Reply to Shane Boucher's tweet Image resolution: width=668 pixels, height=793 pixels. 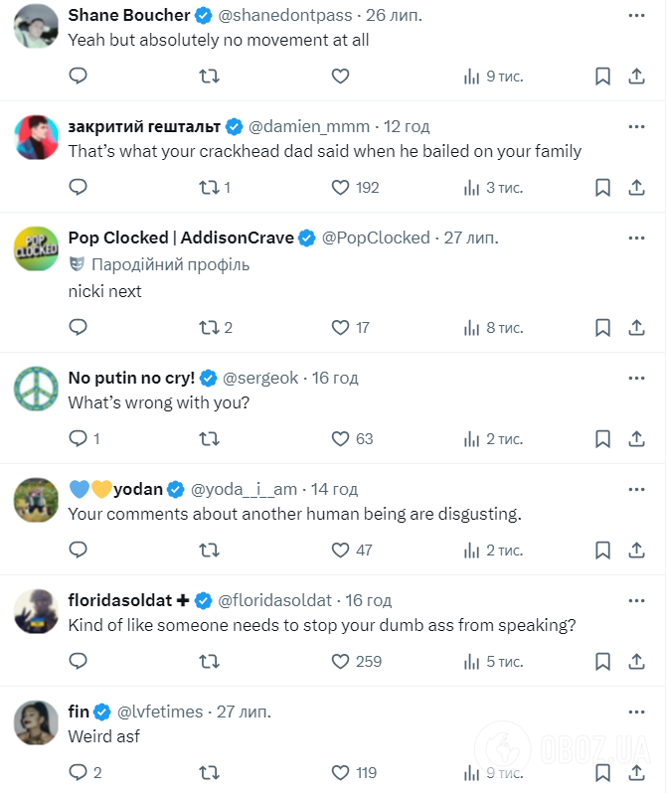[x=79, y=76]
